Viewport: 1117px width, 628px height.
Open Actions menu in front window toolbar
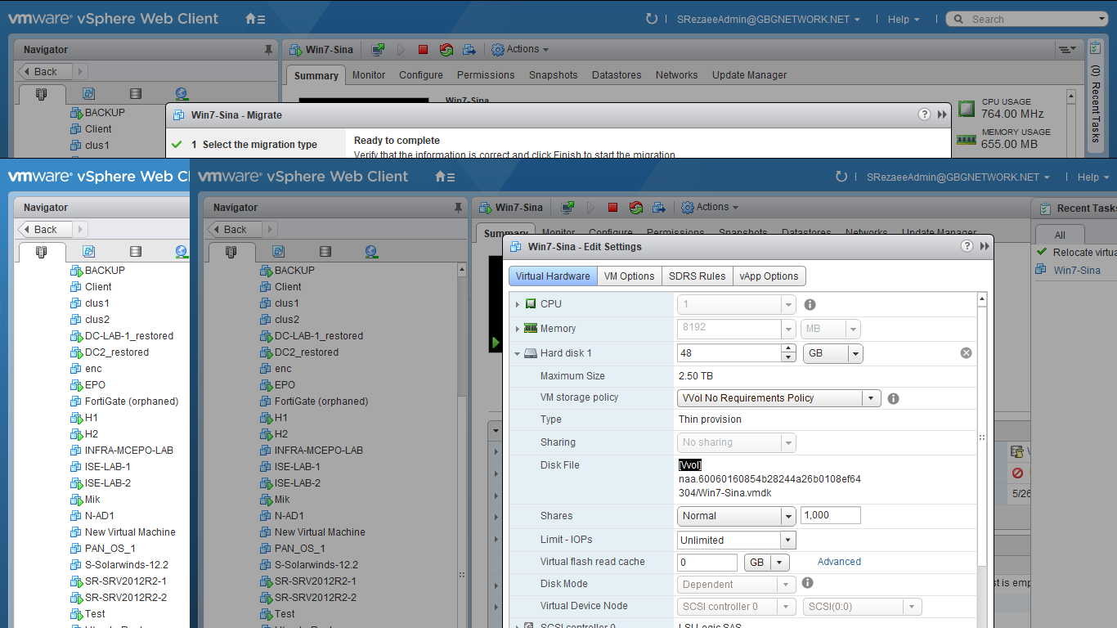[709, 208]
